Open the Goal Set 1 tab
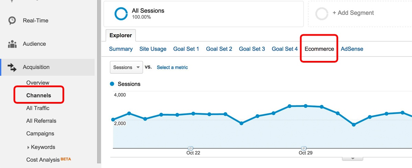This screenshot has height=168, width=412. [x=186, y=49]
